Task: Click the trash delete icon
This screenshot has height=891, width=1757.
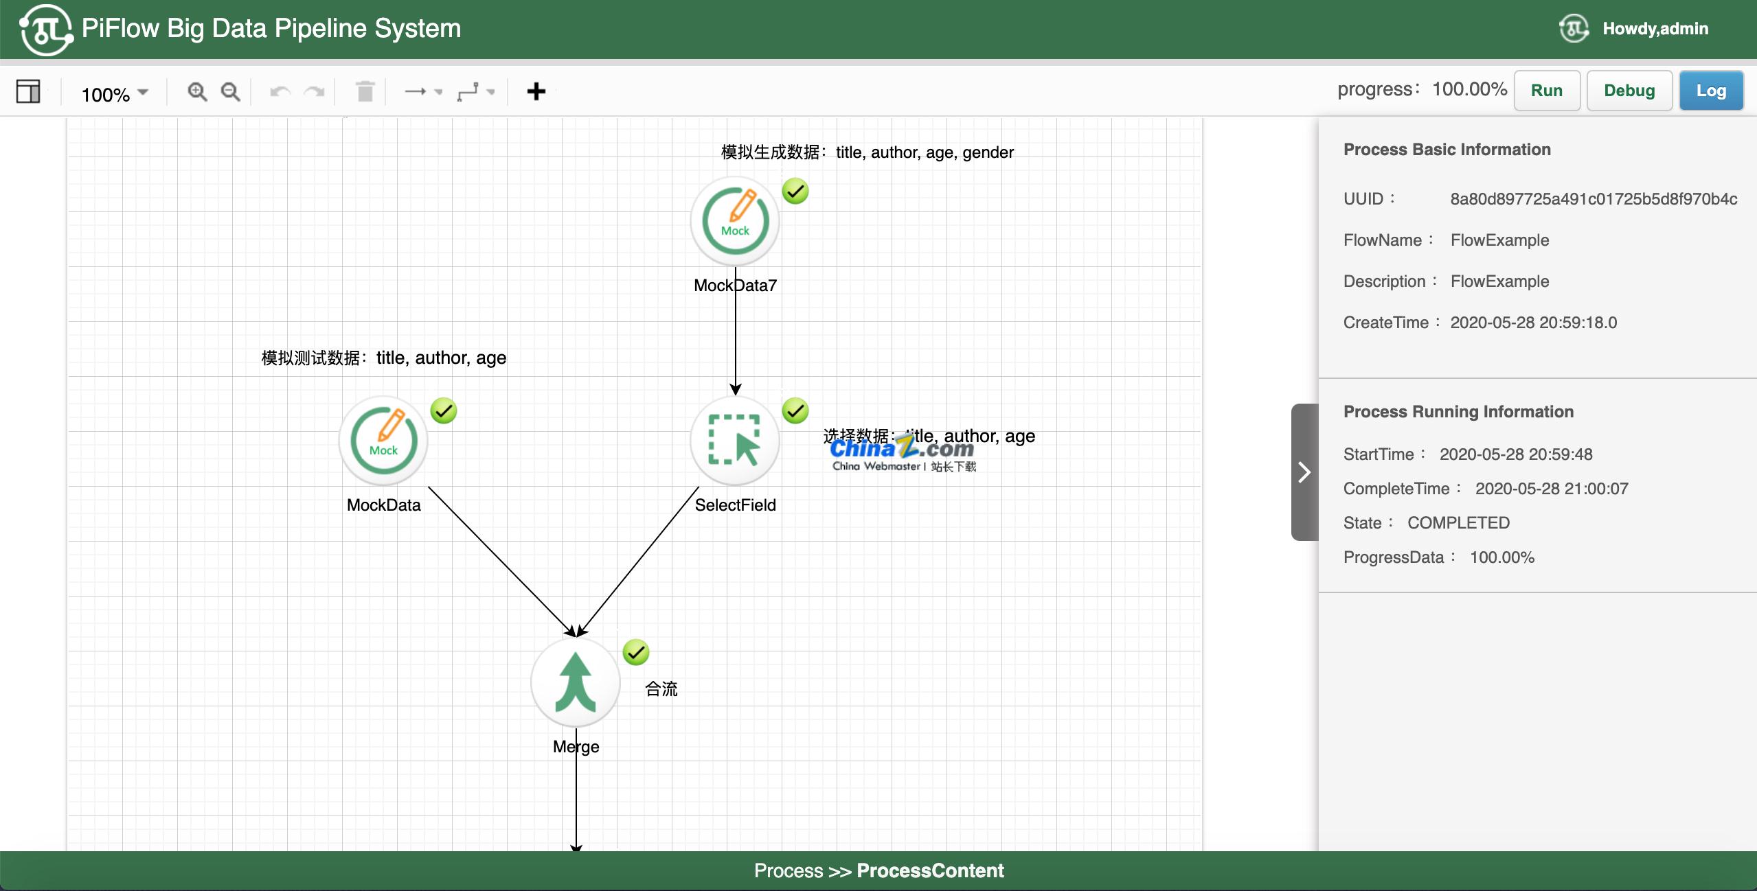Action: pos(365,91)
